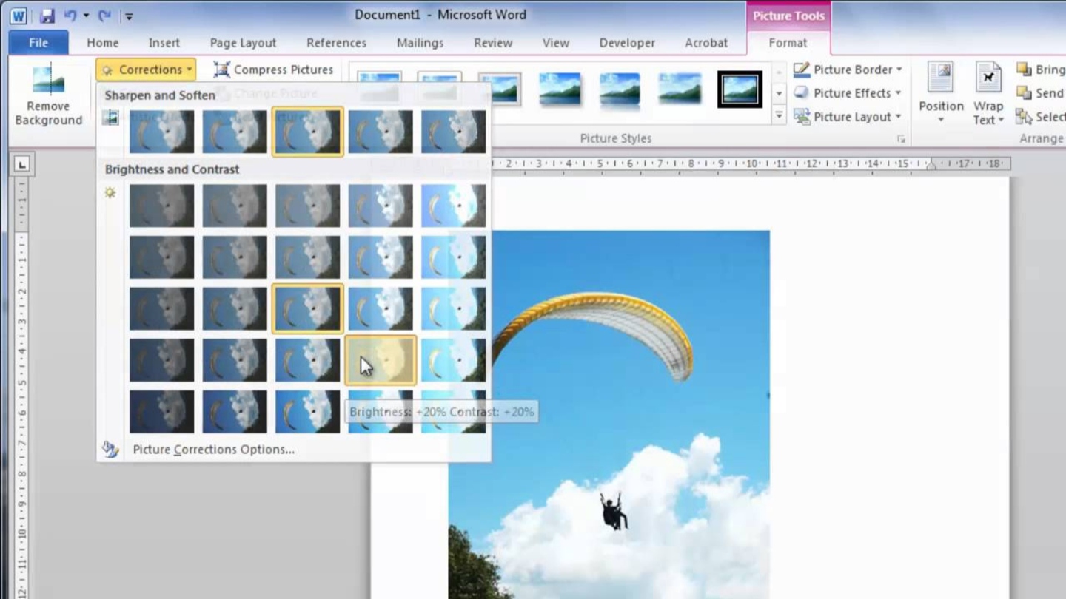This screenshot has width=1066, height=599.
Task: Click the ruler tab selector icon
Action: pos(21,164)
